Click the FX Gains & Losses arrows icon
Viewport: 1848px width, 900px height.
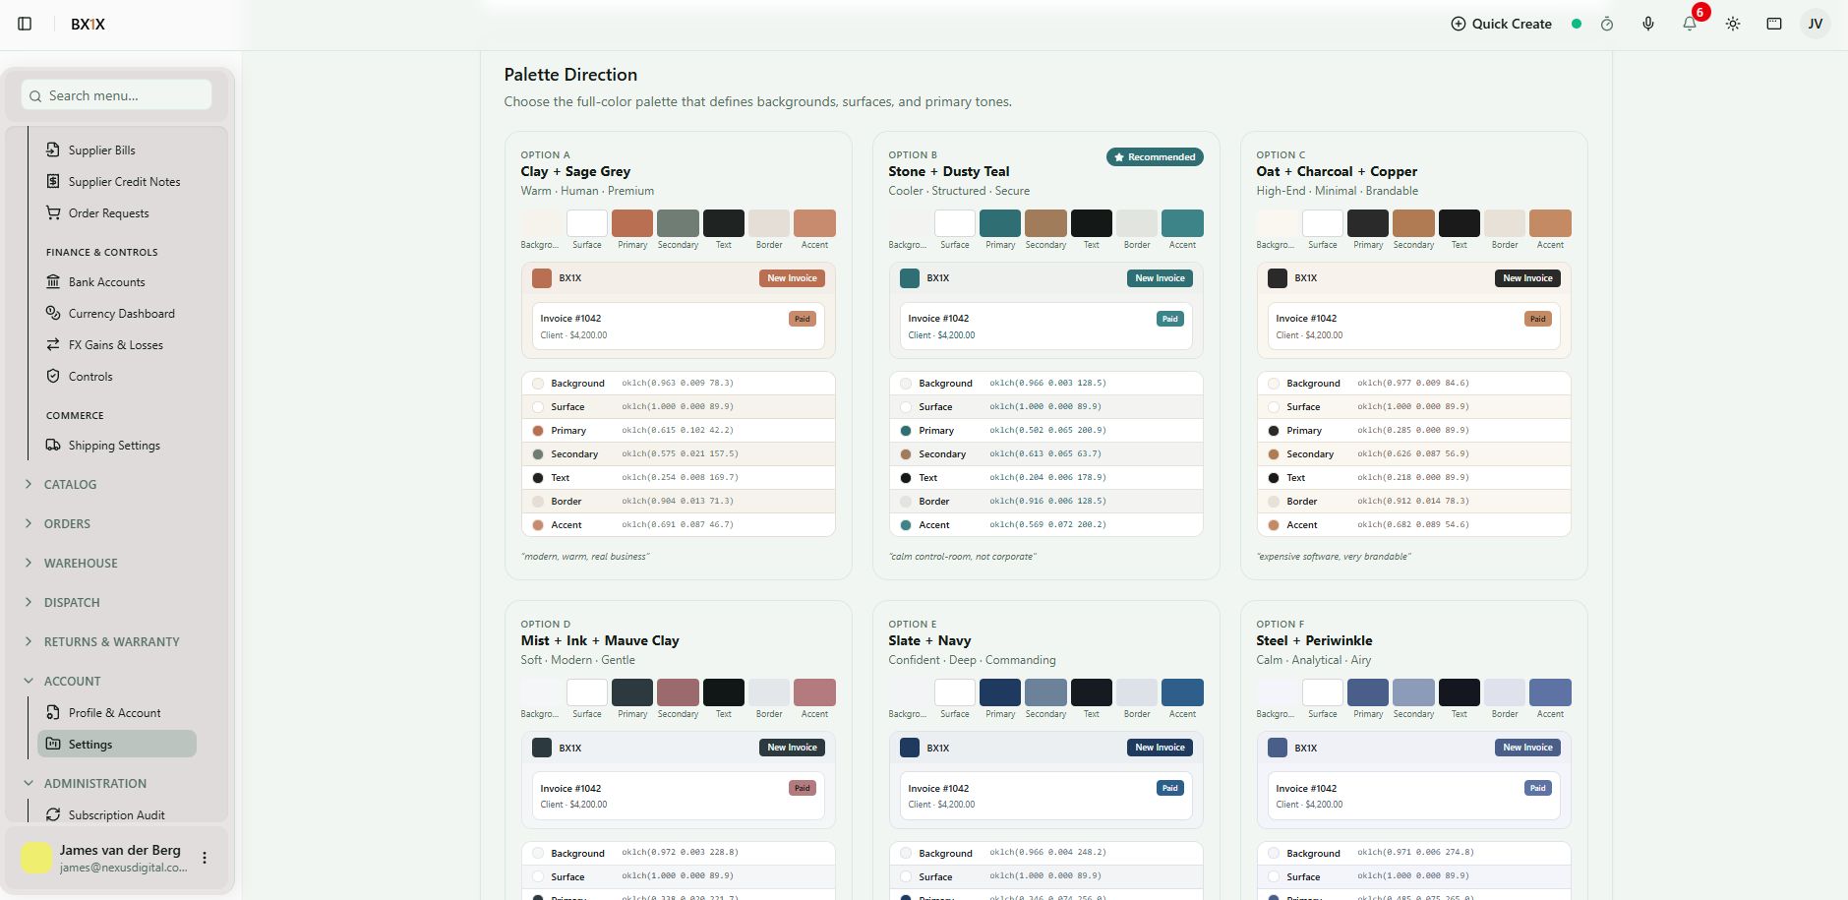[53, 344]
